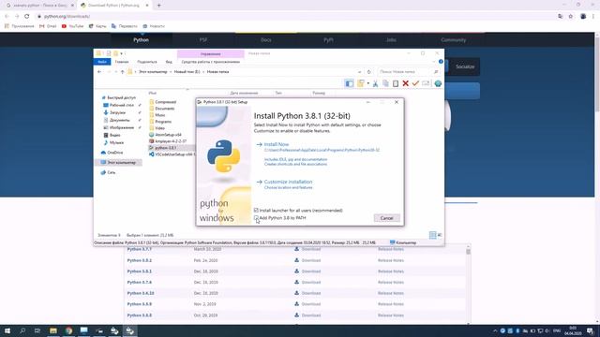Sort files by the Name column header
600x337 pixels.
[x=153, y=93]
